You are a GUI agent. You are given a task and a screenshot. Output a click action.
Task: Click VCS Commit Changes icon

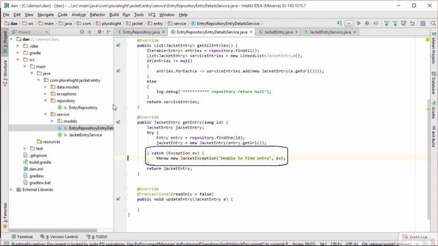(x=396, y=23)
